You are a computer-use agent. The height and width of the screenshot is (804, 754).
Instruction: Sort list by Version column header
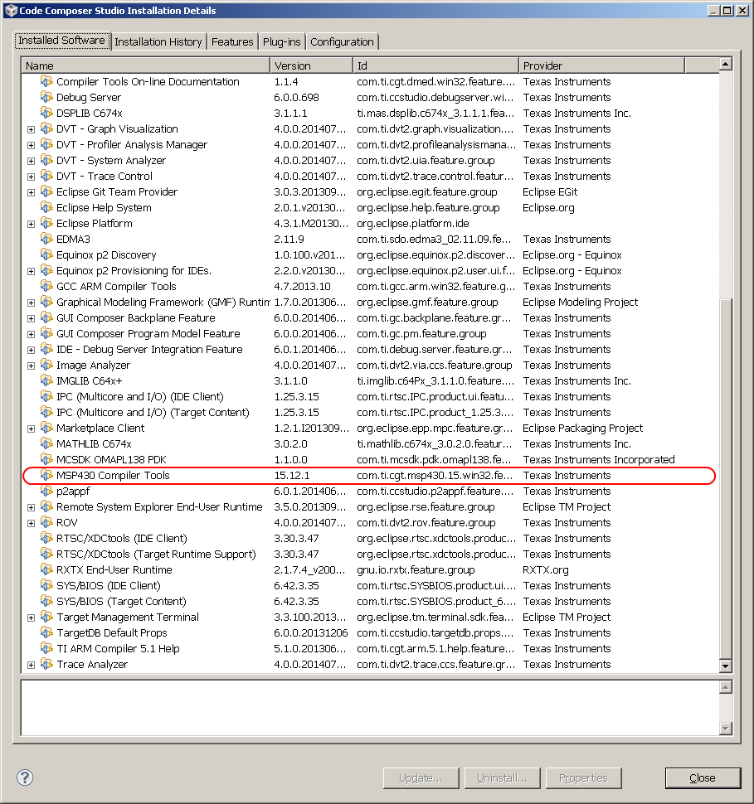click(x=312, y=65)
